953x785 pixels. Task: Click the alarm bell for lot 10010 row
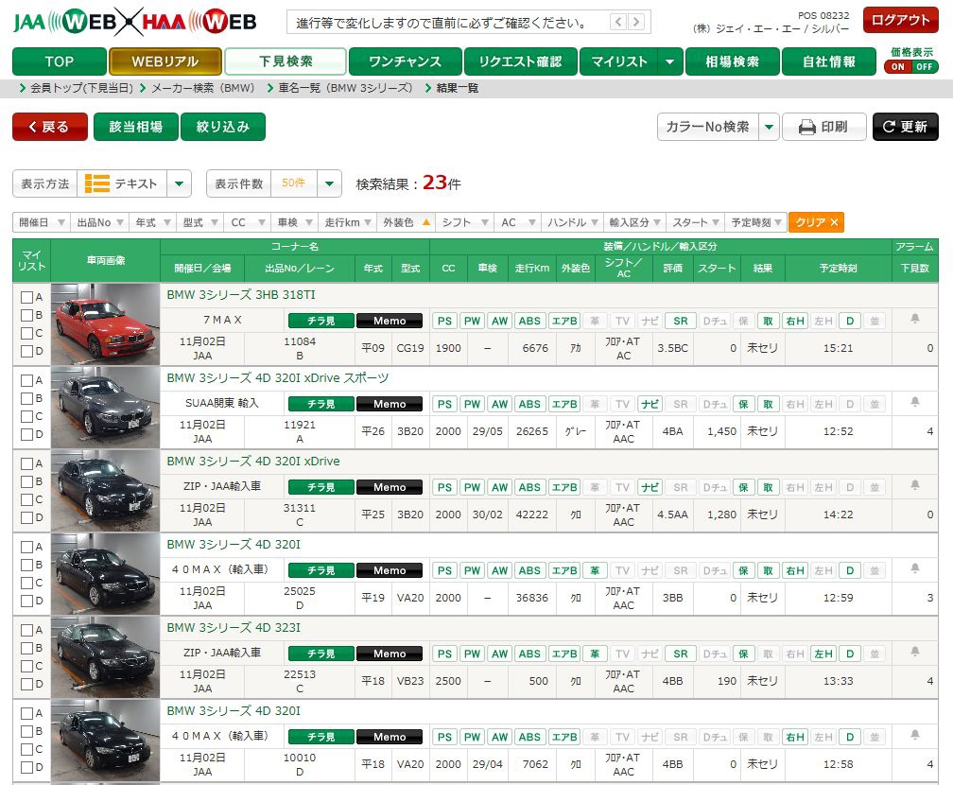coord(915,735)
